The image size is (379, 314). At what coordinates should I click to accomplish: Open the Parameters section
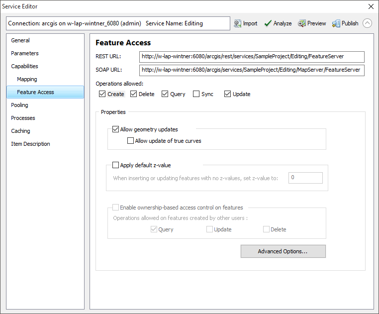pos(25,53)
